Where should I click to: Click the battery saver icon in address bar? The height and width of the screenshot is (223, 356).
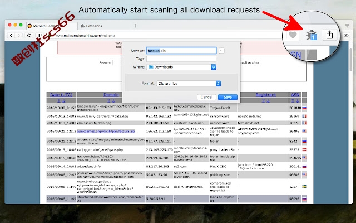coord(346,35)
